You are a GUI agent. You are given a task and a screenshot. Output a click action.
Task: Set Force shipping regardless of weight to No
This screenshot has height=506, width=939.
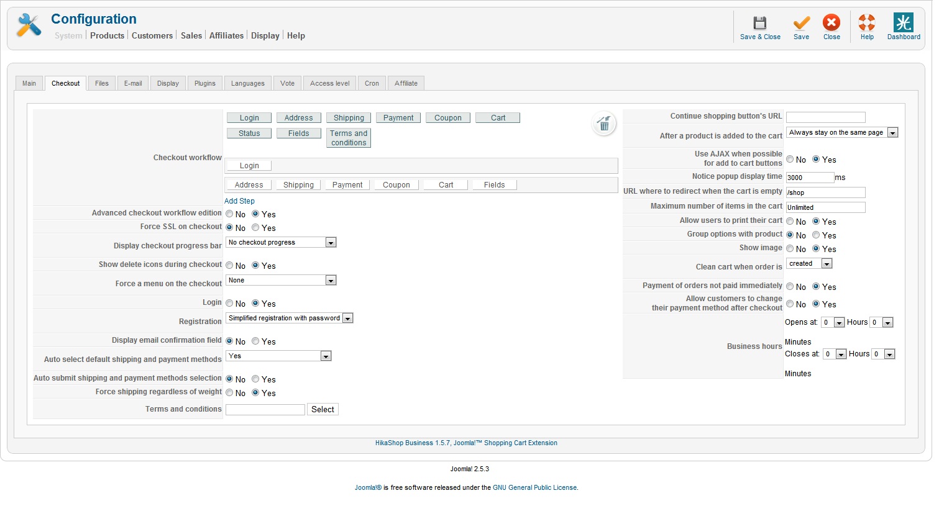click(229, 393)
